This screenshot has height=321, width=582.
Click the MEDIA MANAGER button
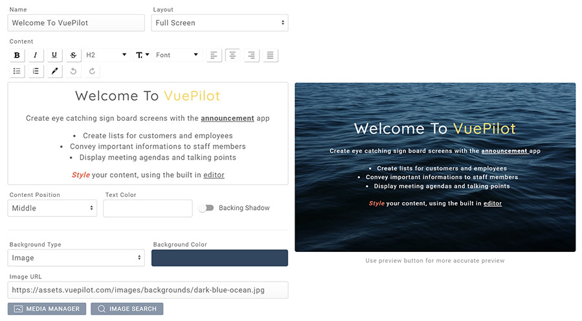[x=47, y=309]
